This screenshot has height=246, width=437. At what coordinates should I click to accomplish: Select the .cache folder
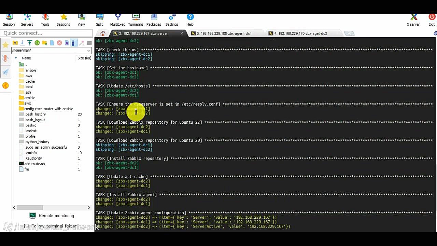pos(27,81)
